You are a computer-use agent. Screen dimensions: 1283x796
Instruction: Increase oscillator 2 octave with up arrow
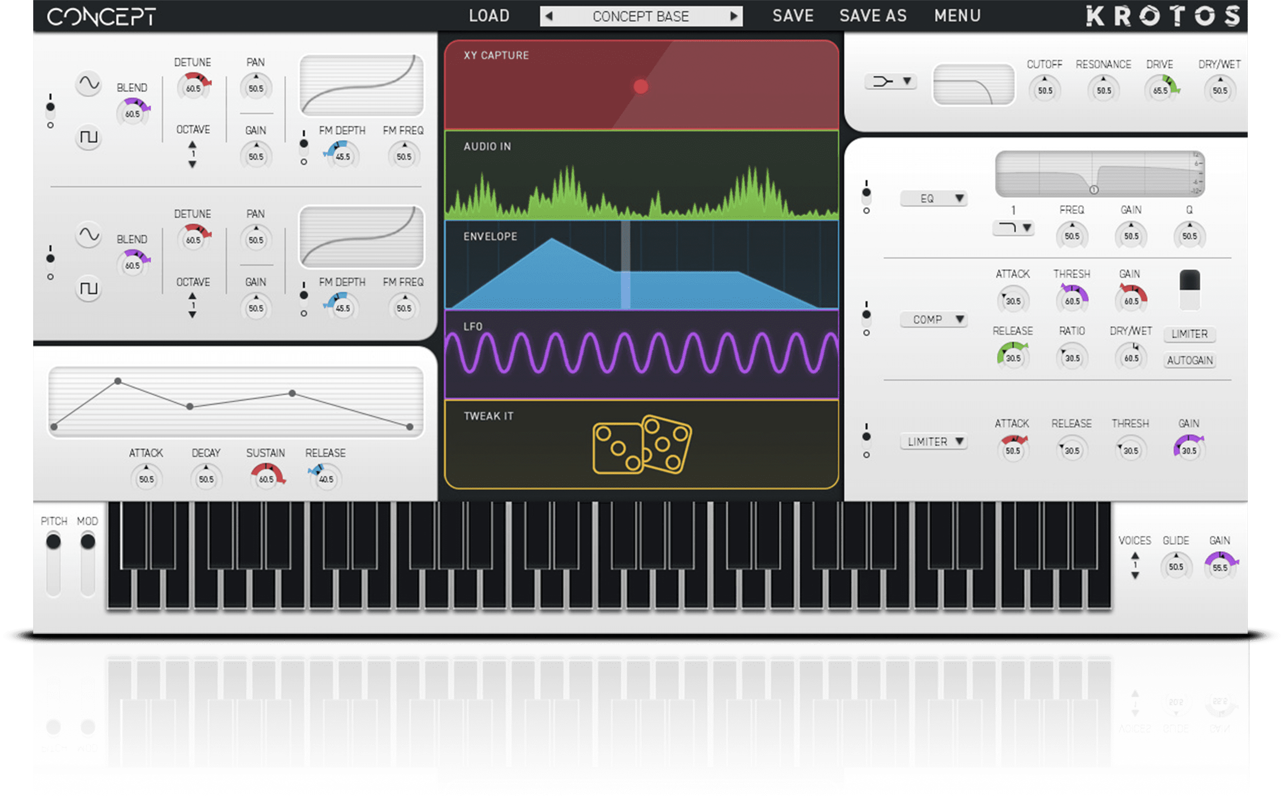coord(193,296)
